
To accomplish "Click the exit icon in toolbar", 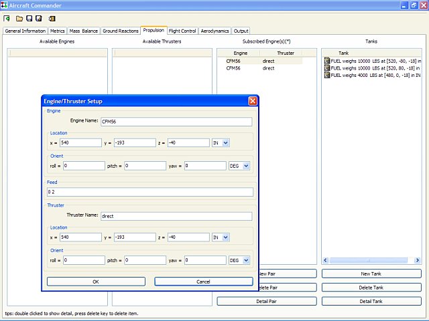I will click(x=52, y=19).
